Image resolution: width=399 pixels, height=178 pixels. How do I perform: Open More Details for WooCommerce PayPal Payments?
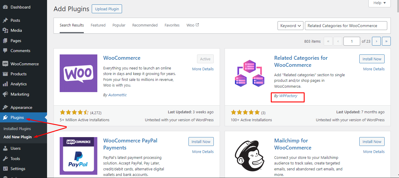(x=203, y=152)
